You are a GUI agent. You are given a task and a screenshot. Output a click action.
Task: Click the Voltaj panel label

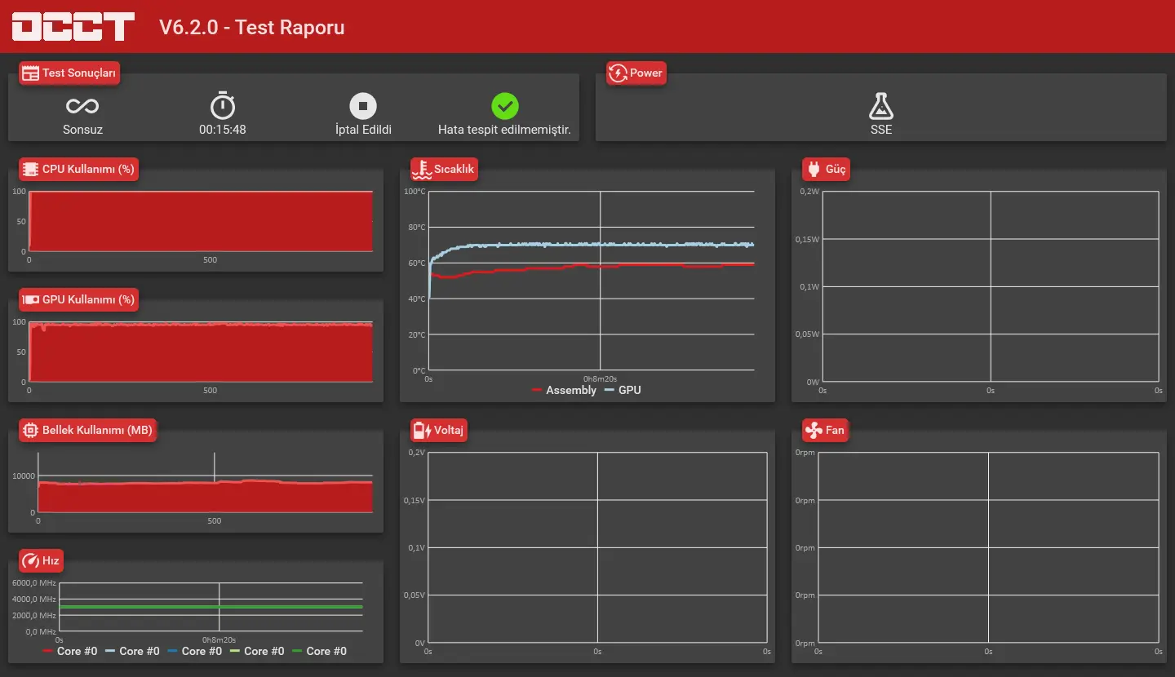pos(449,430)
